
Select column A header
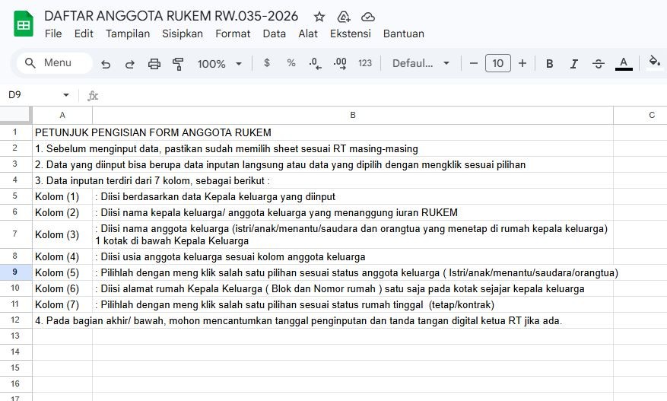pyautogui.click(x=62, y=116)
